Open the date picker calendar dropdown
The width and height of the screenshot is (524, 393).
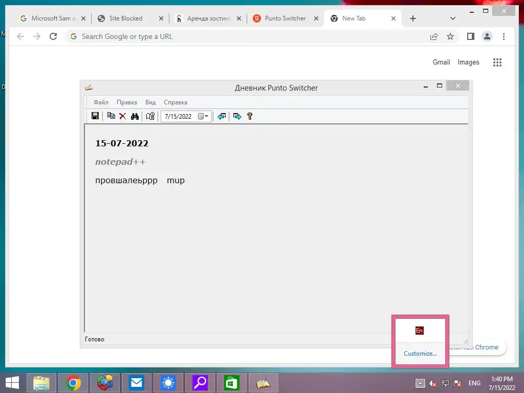click(203, 116)
